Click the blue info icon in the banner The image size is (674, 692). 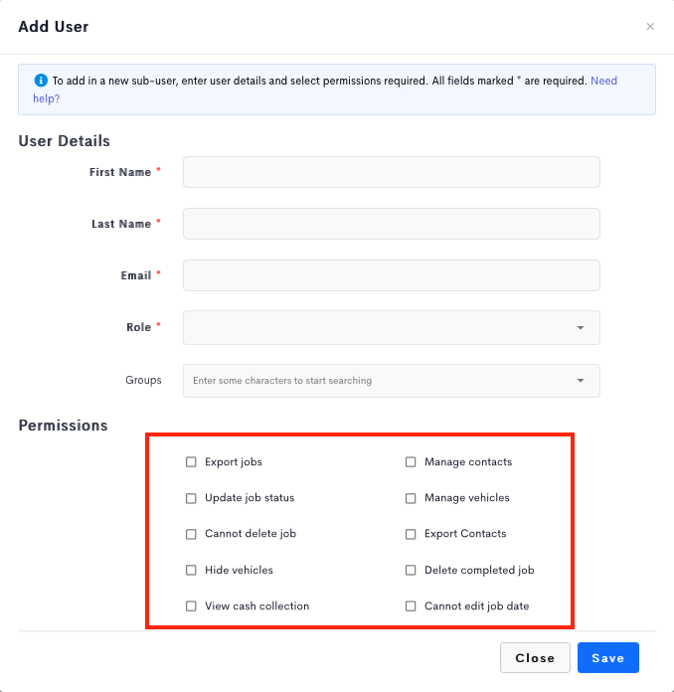(41, 81)
